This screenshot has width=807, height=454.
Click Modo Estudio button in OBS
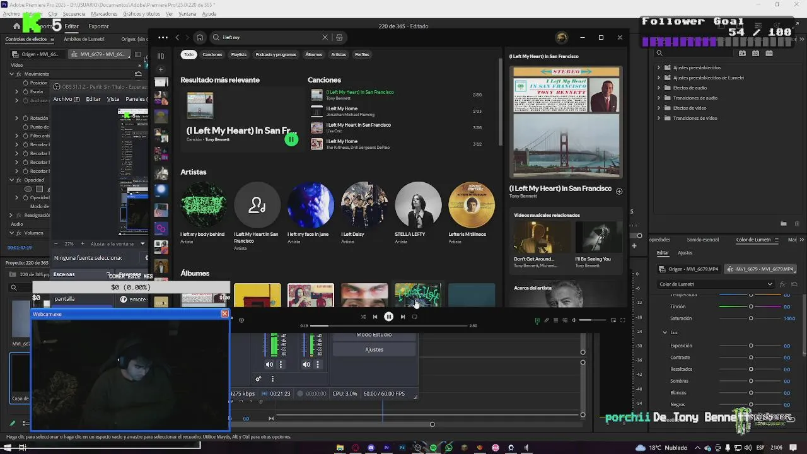[x=374, y=335]
